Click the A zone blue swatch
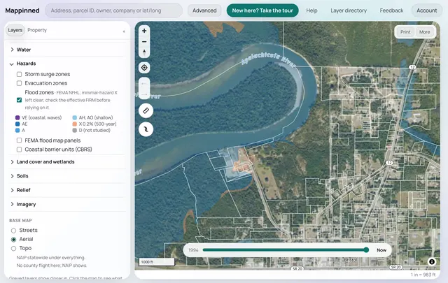448x283 pixels. coord(17,131)
